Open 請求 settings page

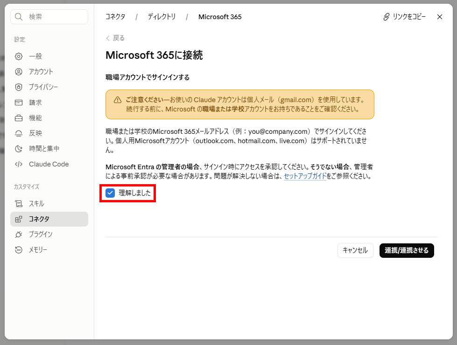(49, 103)
